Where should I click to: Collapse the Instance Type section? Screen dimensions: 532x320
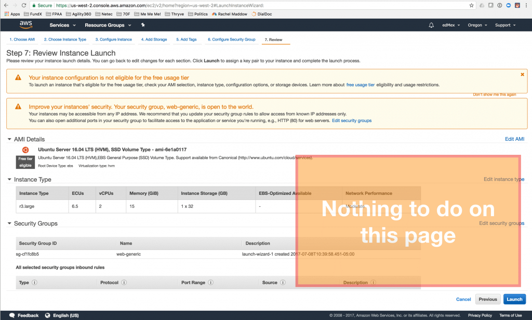pyautogui.click(x=9, y=179)
